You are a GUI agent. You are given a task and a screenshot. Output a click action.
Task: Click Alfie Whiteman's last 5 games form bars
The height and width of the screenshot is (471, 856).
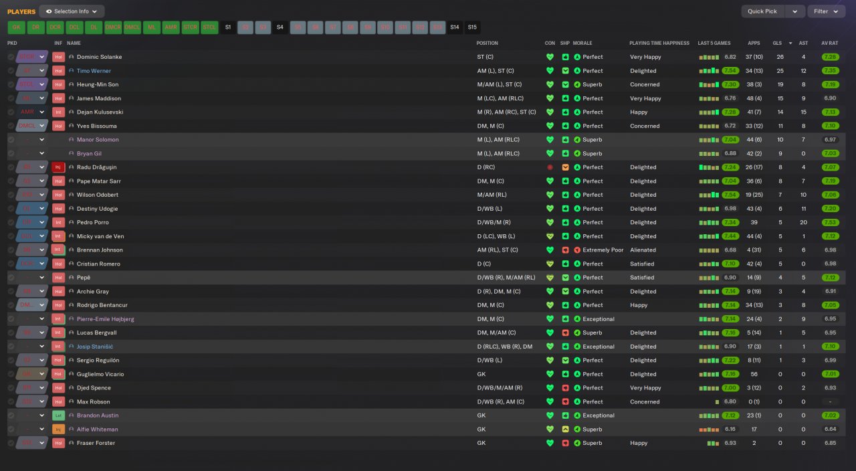tap(709, 430)
